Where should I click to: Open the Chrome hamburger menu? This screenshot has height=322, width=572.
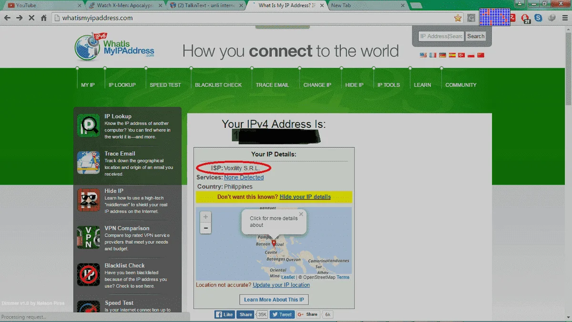(564, 18)
